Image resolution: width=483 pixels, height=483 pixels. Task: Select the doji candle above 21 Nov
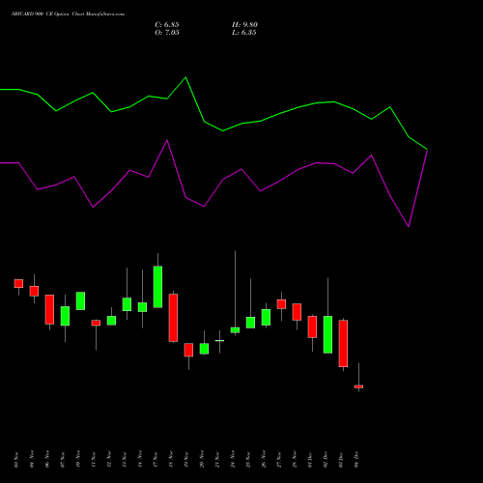[219, 340]
